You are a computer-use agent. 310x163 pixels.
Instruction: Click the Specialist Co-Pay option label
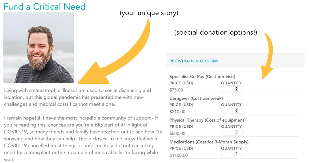pos(202,77)
